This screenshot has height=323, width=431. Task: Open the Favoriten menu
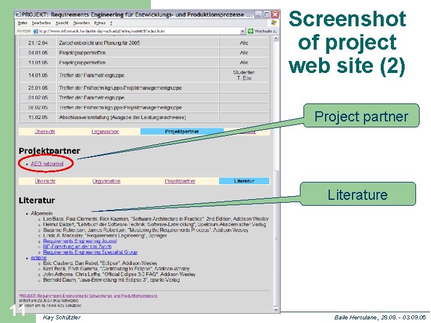click(81, 23)
